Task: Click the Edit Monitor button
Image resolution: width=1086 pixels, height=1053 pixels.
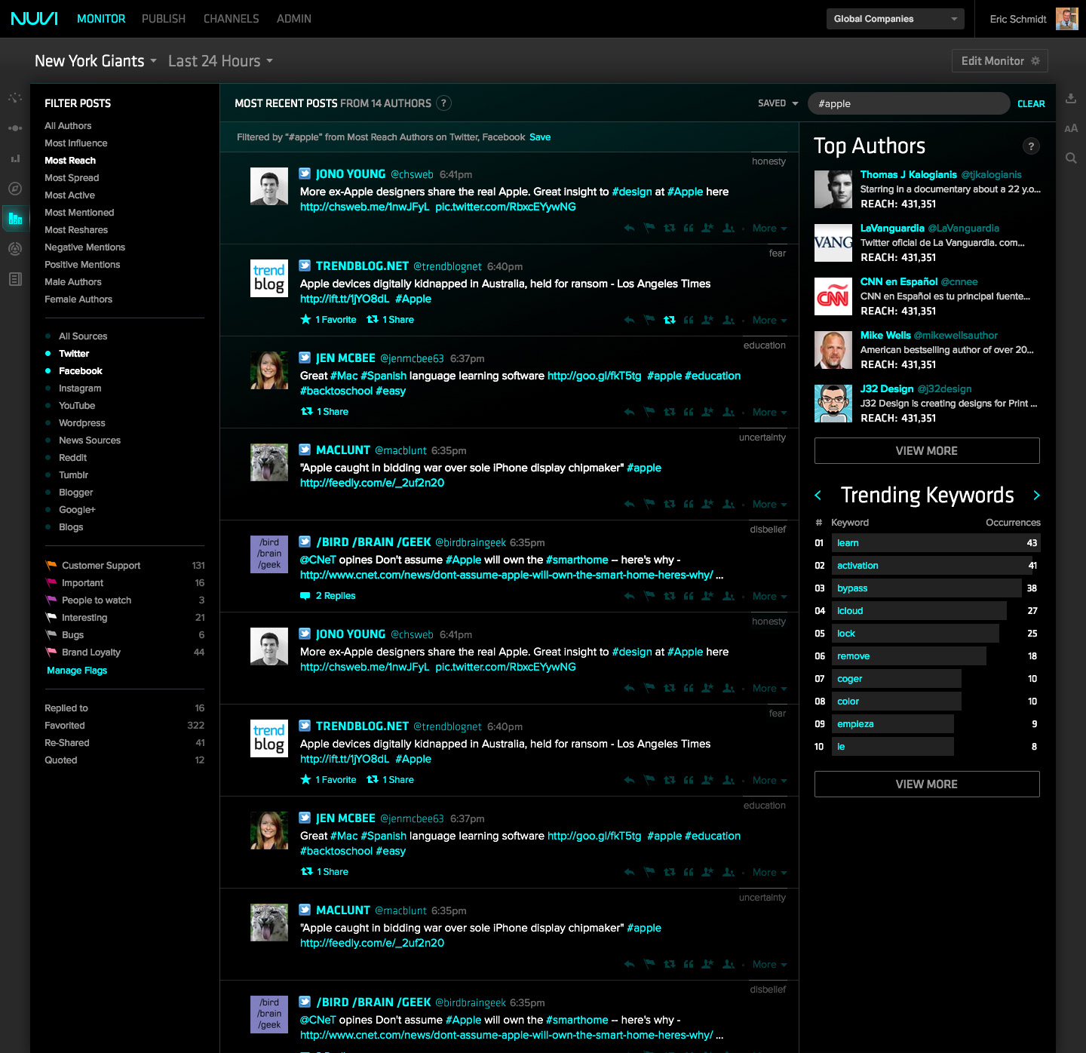Action: [1000, 61]
